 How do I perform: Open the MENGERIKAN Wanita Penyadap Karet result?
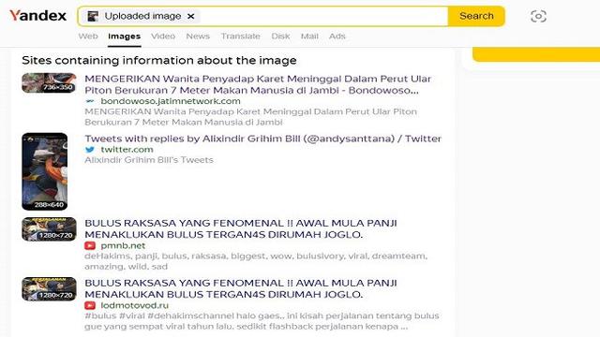coord(258,84)
